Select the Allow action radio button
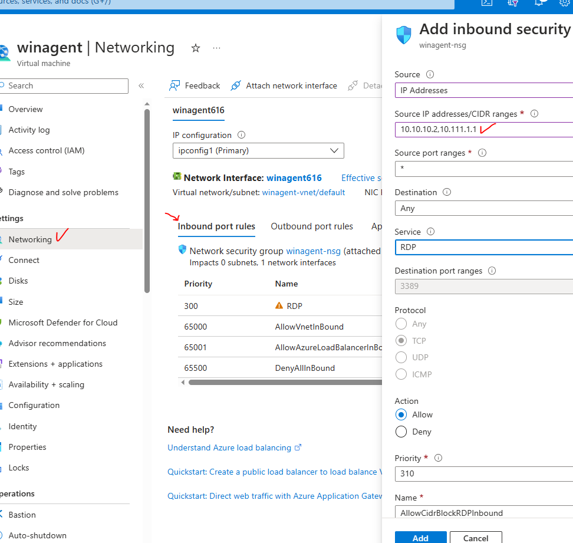573x543 pixels. pos(401,414)
